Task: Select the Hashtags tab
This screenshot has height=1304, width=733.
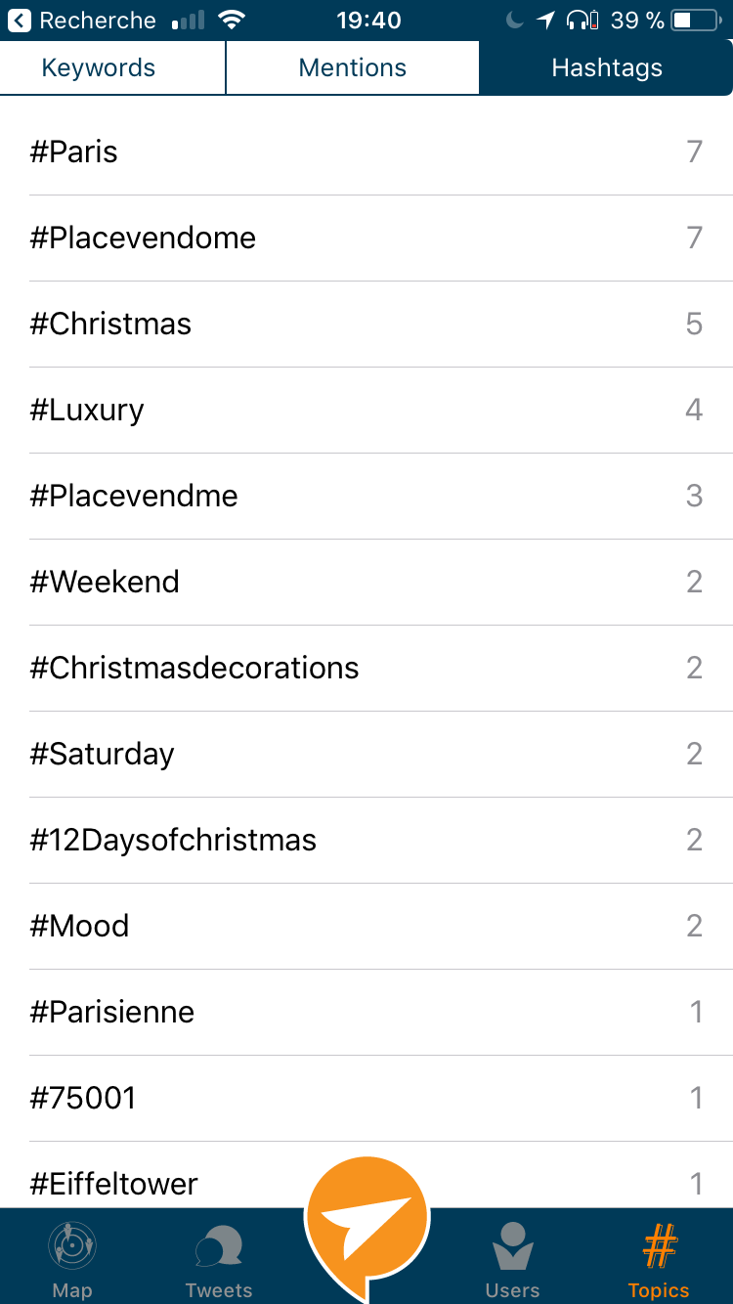Action: pyautogui.click(x=607, y=67)
